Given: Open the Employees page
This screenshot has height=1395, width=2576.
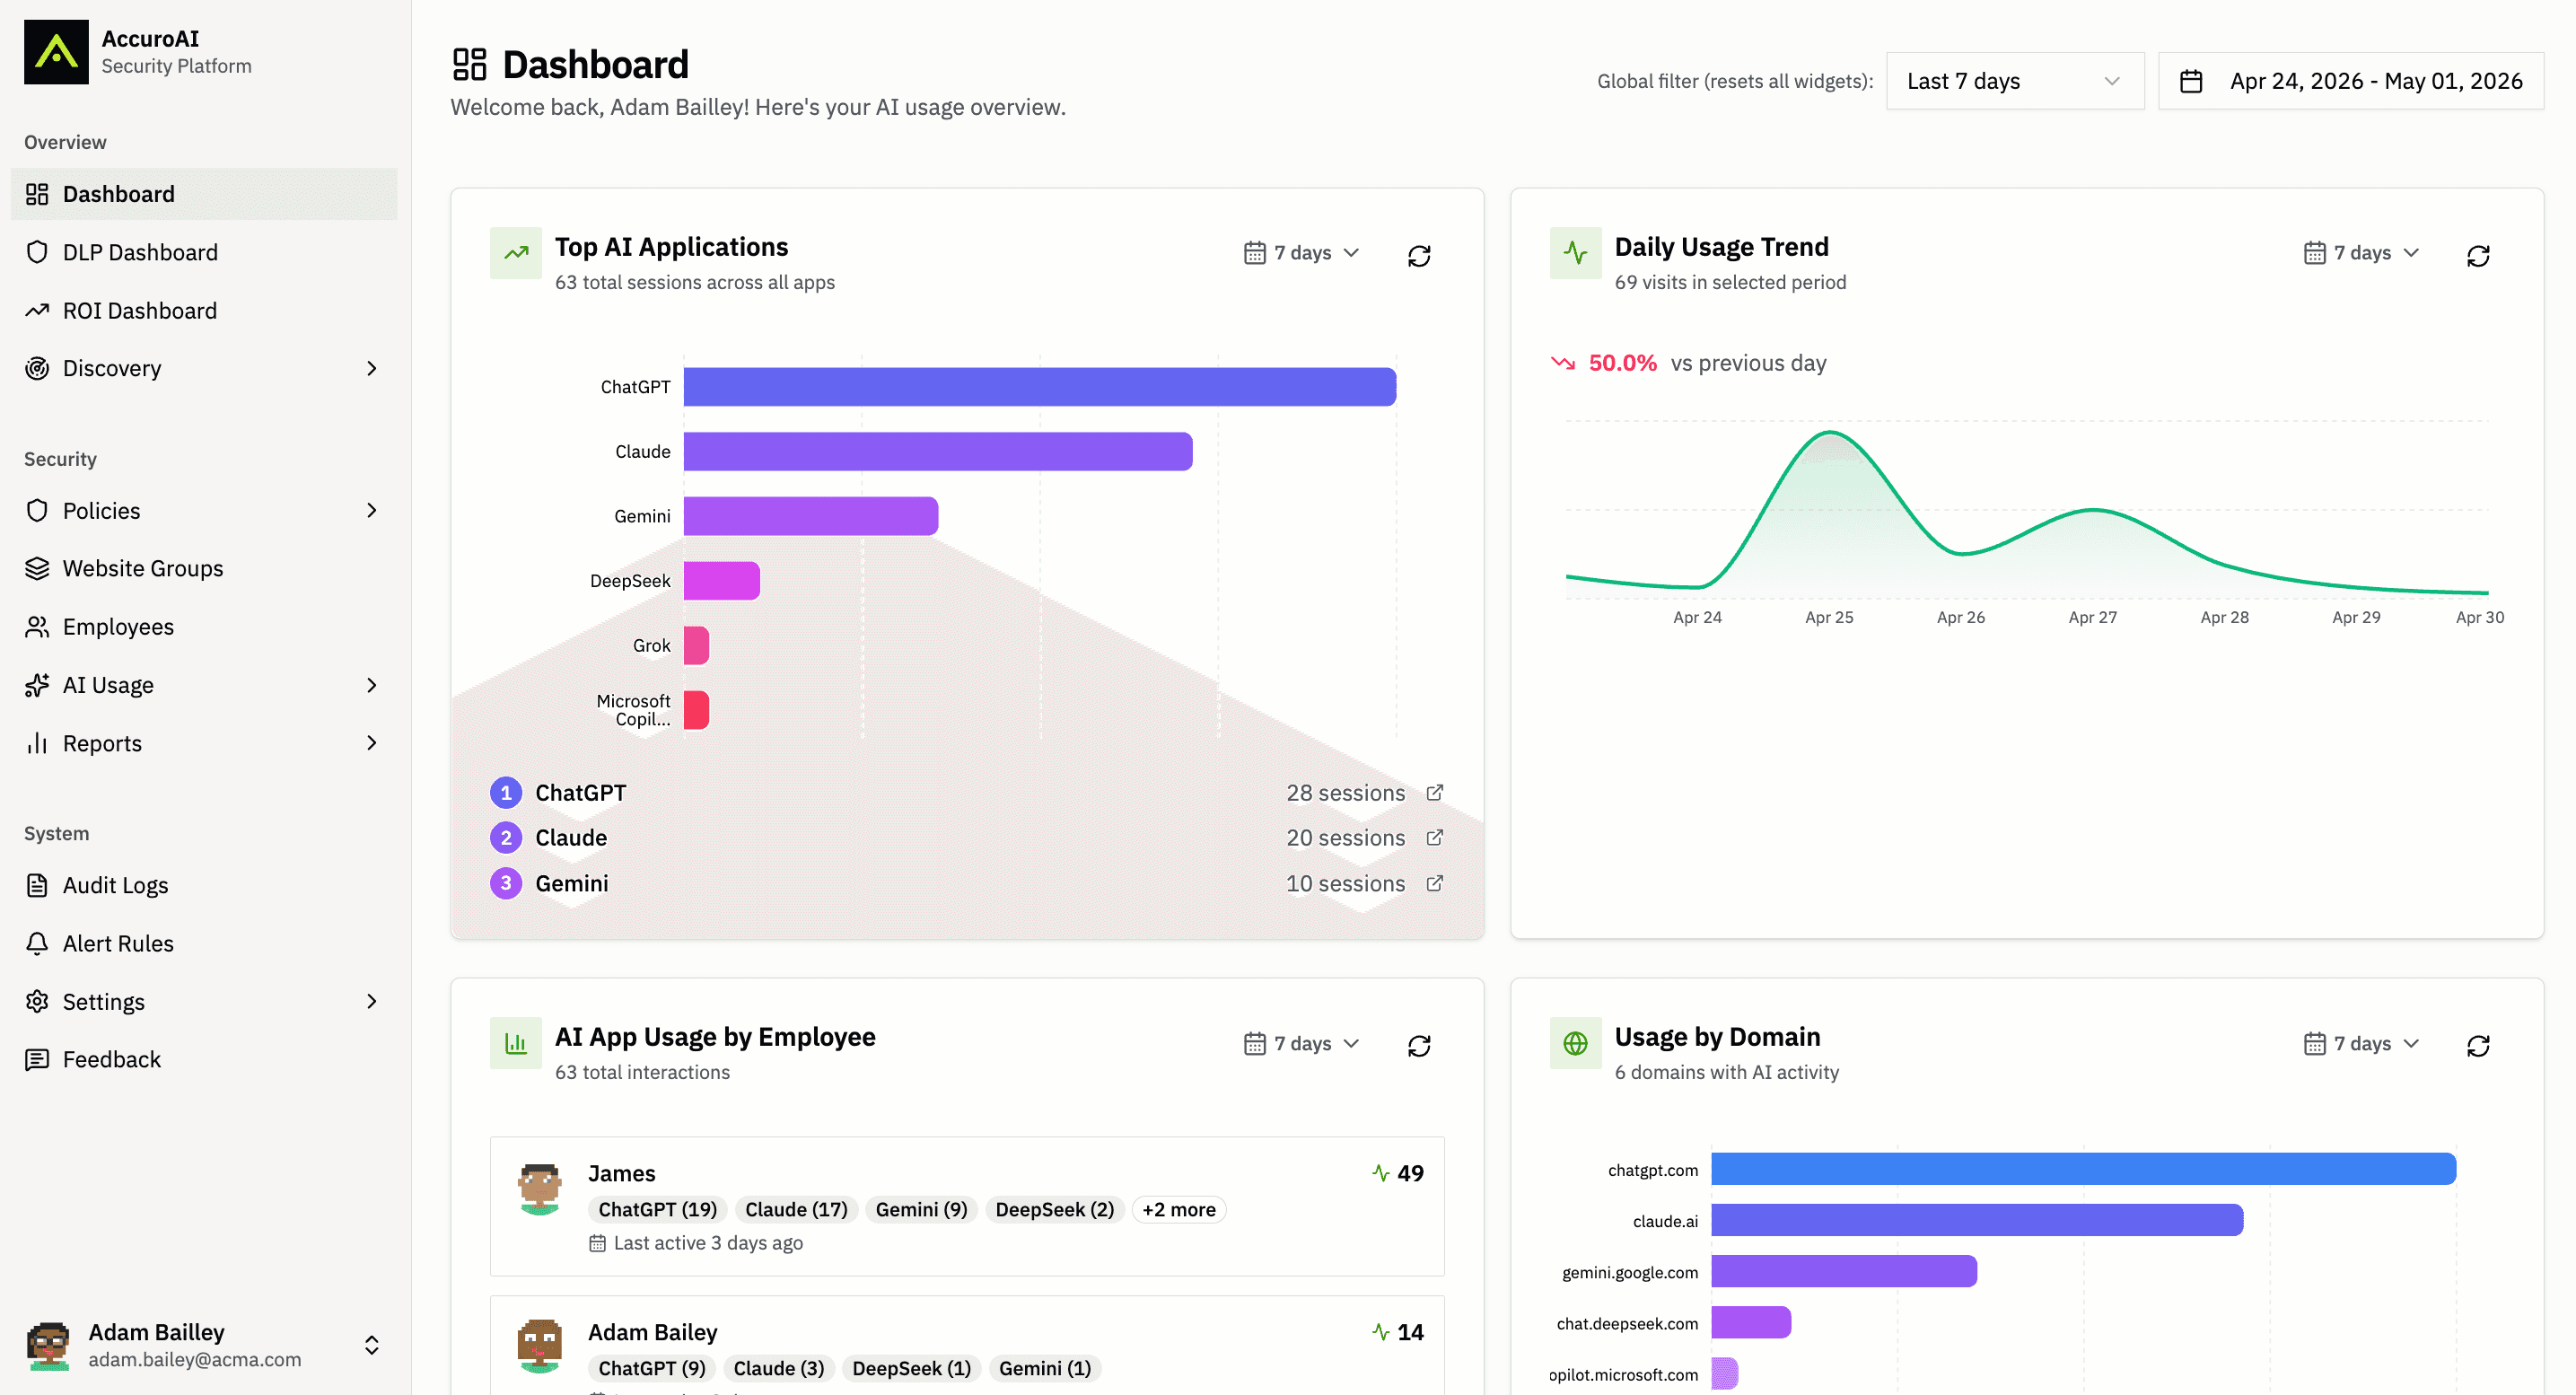Looking at the screenshot, I should (204, 627).
